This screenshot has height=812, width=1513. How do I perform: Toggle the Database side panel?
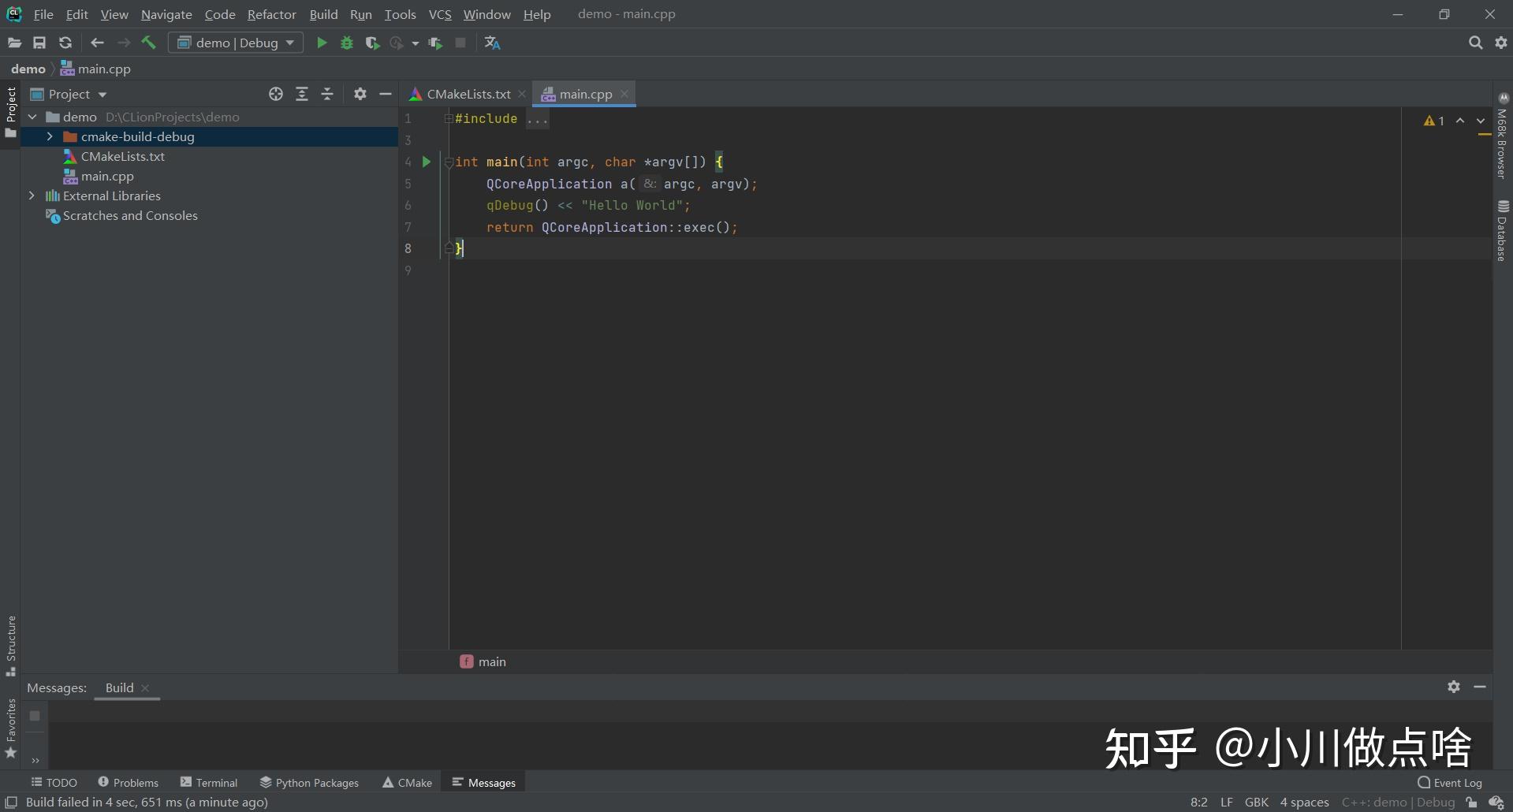point(1502,230)
